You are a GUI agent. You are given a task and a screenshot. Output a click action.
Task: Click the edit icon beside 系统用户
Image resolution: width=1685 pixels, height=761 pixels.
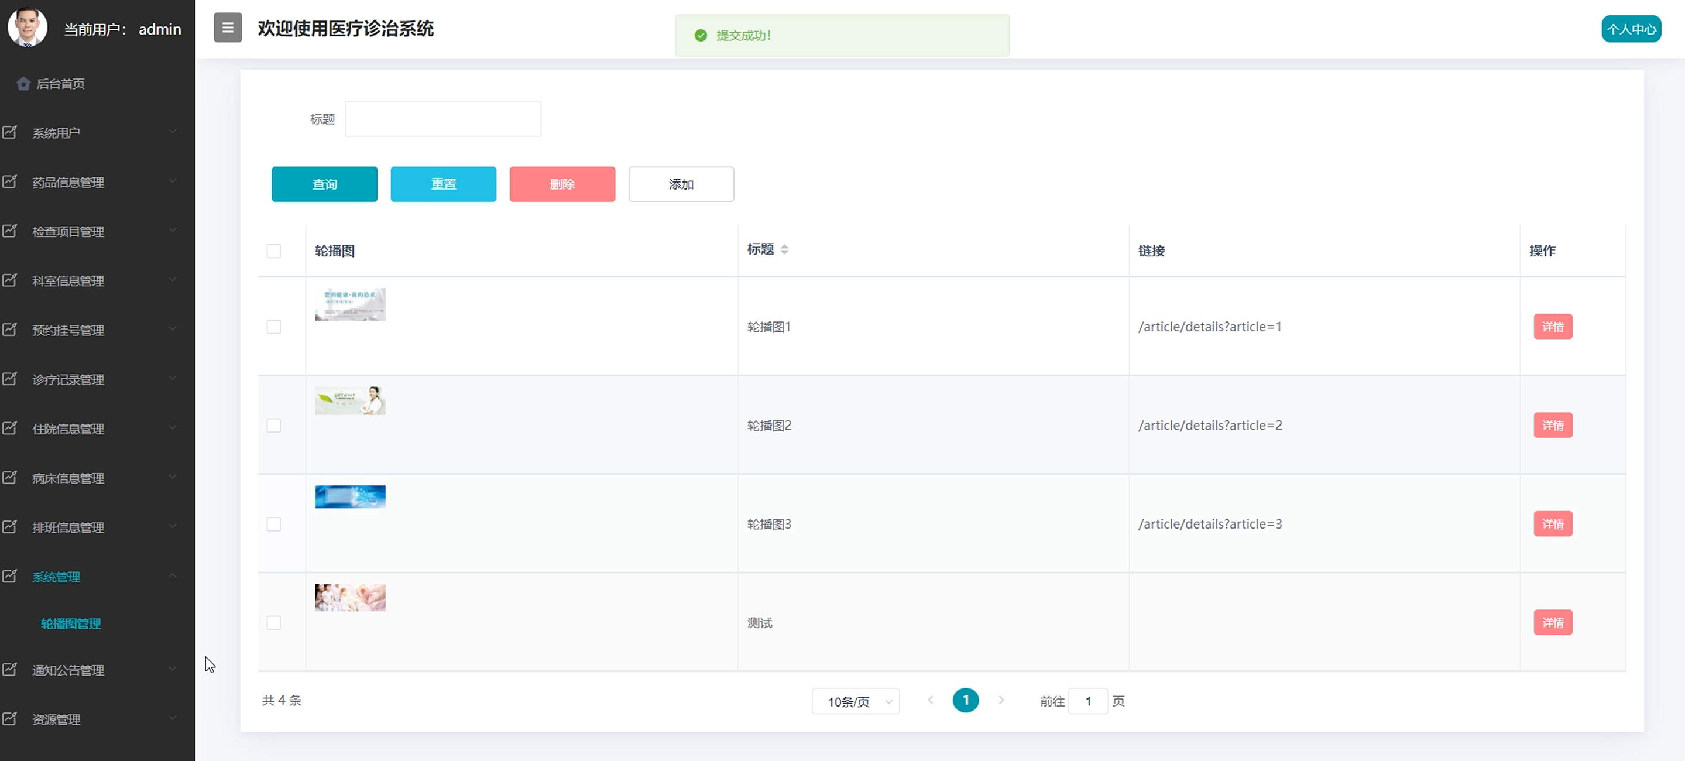pos(10,133)
